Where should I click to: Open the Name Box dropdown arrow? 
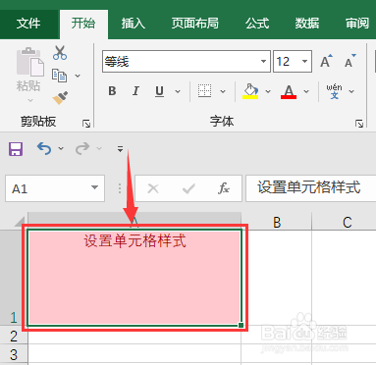[94, 187]
